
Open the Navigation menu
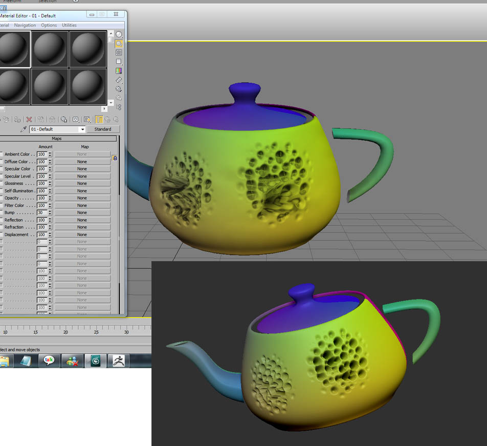(x=25, y=25)
